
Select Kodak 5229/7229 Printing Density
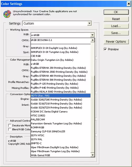tap(61, 108)
